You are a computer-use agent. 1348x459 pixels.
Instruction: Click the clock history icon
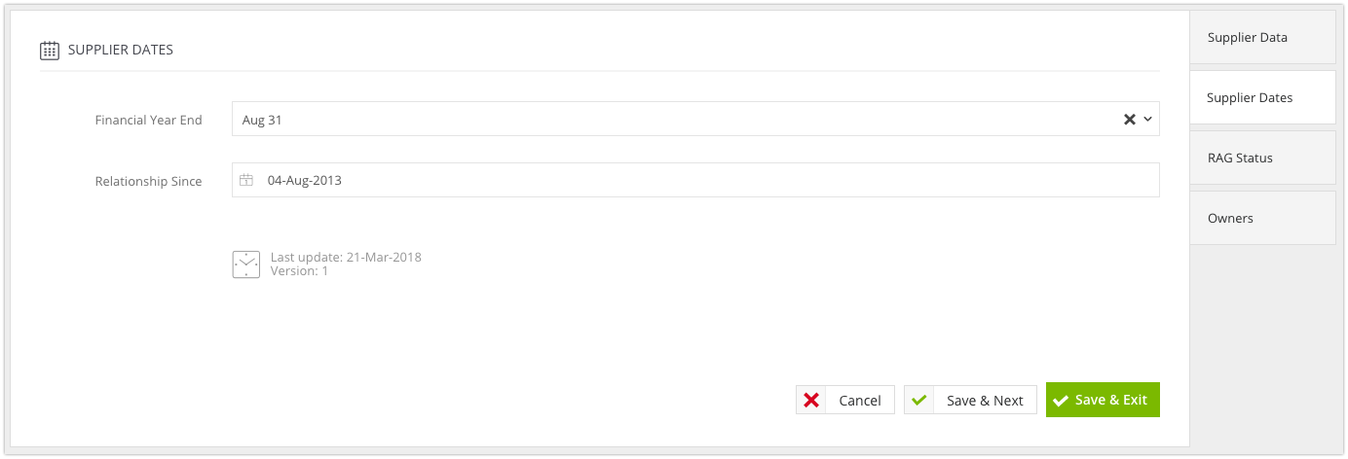coord(246,265)
